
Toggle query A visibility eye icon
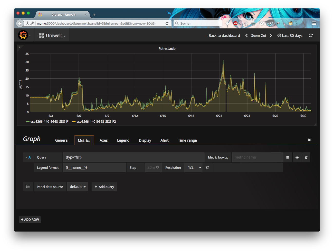[297, 157]
